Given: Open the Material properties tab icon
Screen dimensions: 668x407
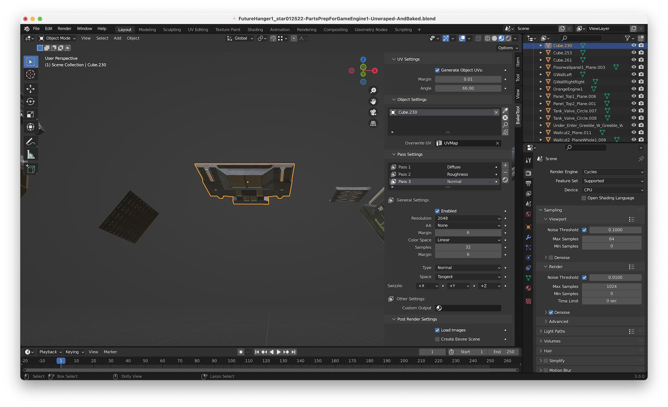Looking at the screenshot, I should (528, 288).
